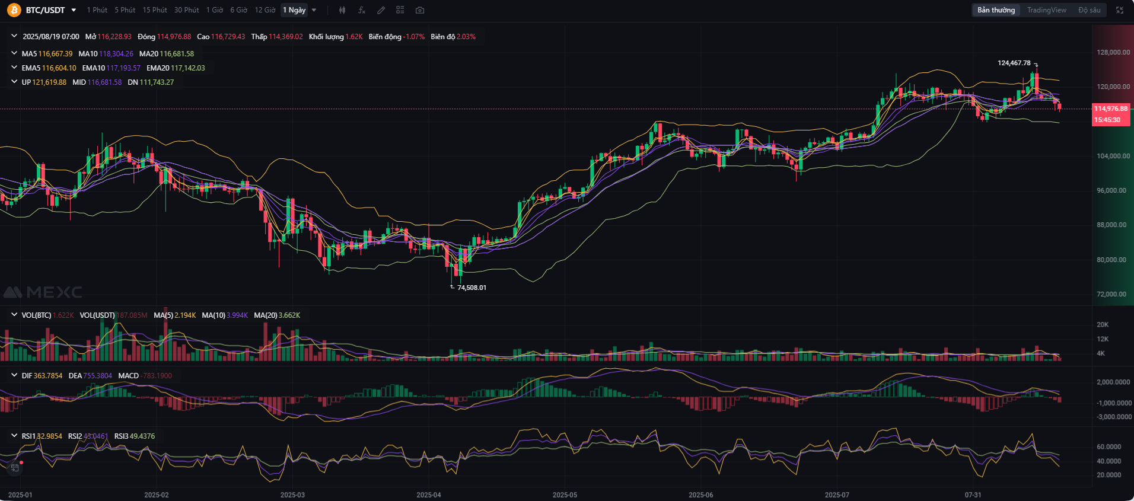Switch chart to TradingView mode

click(1047, 10)
